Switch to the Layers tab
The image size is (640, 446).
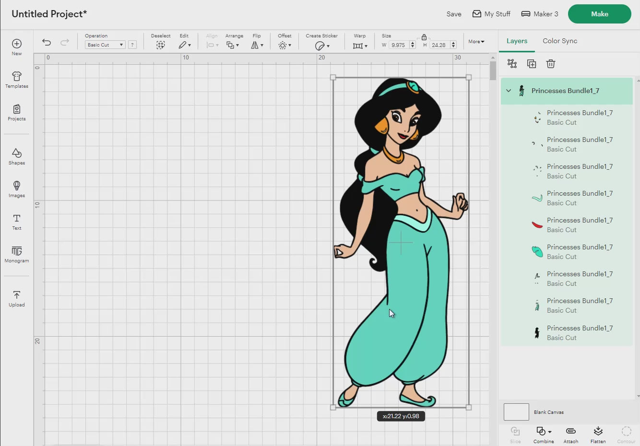click(517, 41)
